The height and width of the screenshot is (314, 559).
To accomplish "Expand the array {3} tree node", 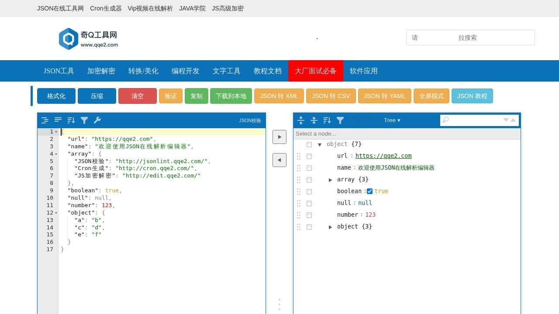I will pos(331,179).
